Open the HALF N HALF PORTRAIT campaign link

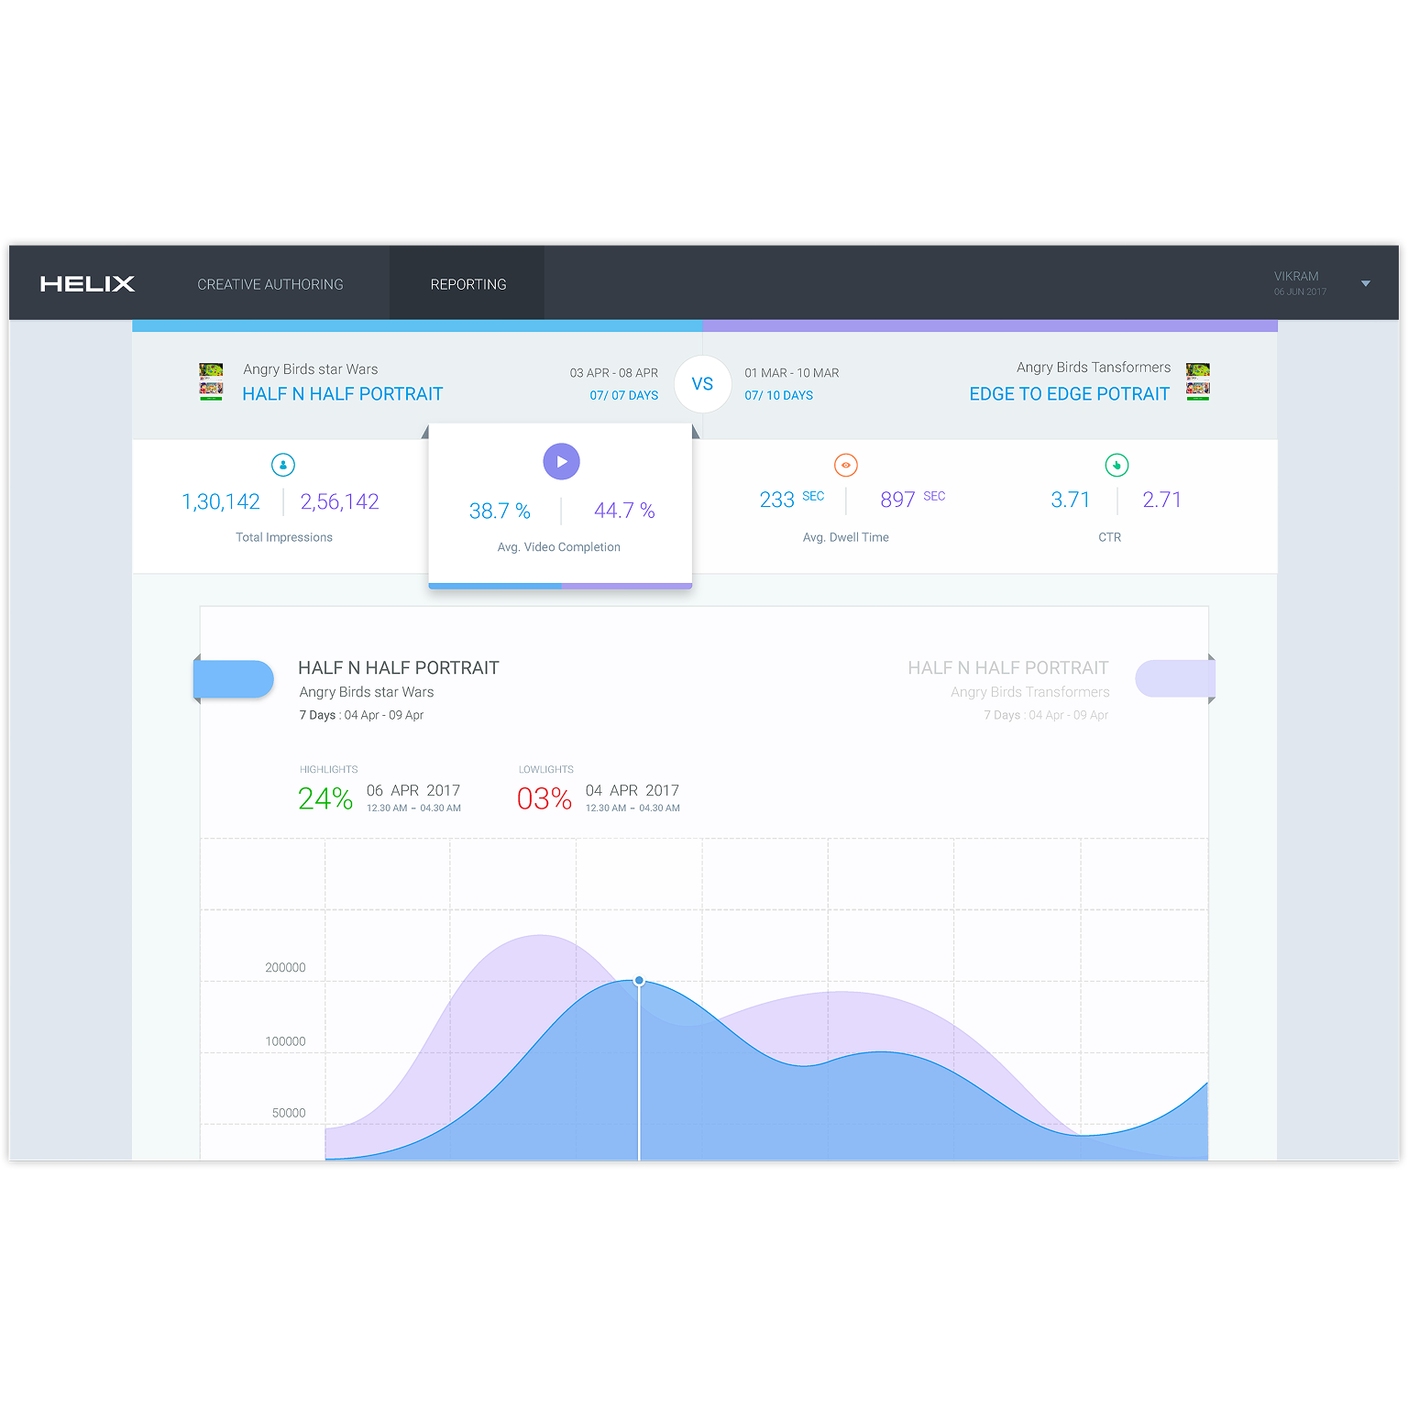coord(343,394)
